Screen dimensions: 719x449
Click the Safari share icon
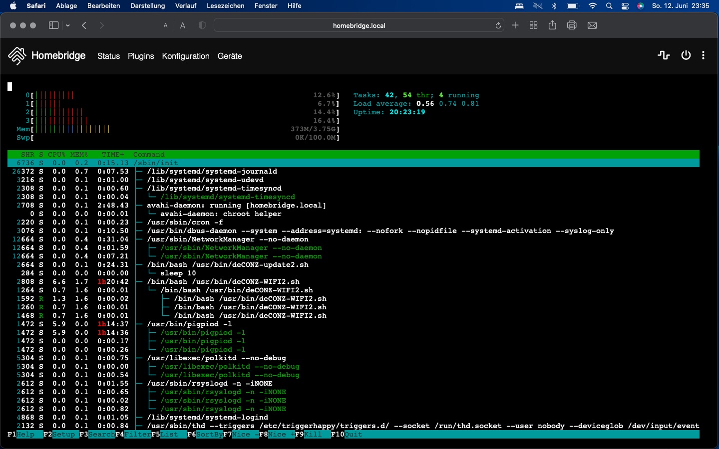click(x=552, y=25)
